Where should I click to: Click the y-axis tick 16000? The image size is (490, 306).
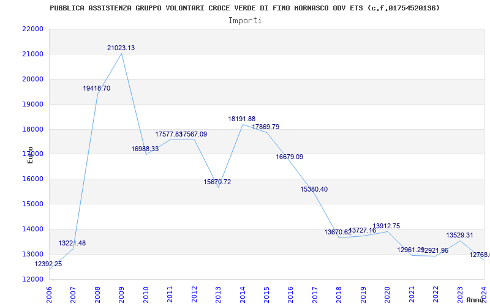[32, 179]
